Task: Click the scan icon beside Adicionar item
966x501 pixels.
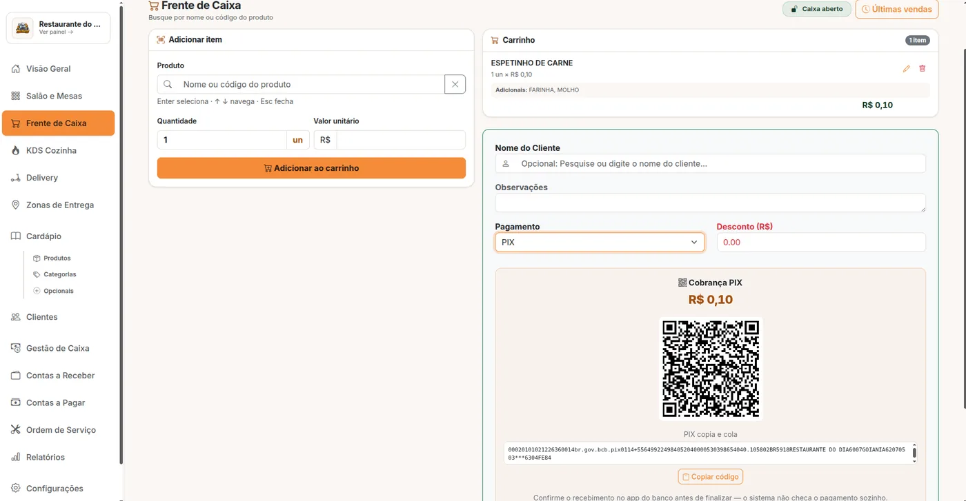Action: 161,40
